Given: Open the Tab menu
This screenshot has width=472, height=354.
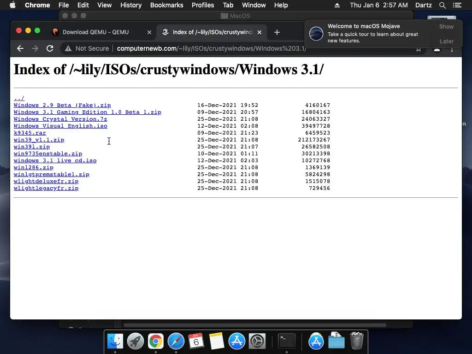Looking at the screenshot, I should pyautogui.click(x=228, y=5).
